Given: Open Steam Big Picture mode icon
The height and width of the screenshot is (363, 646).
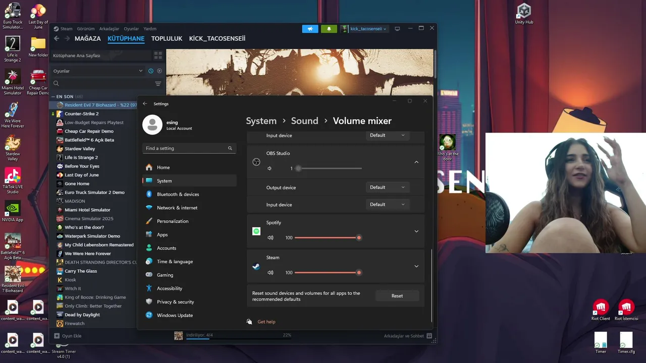Looking at the screenshot, I should (x=397, y=29).
